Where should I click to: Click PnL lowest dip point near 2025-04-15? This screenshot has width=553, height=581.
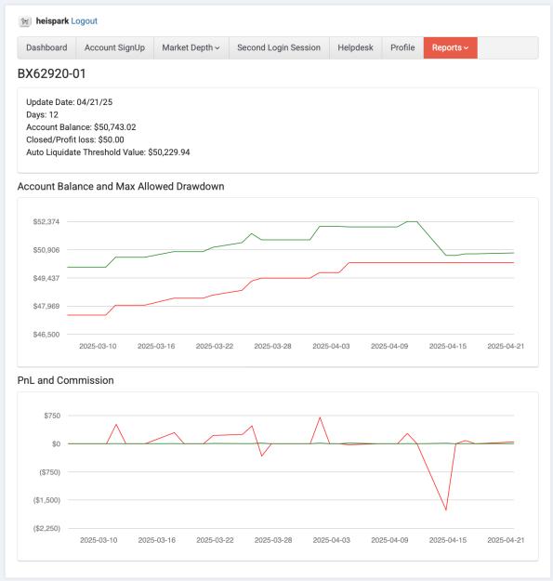point(446,509)
